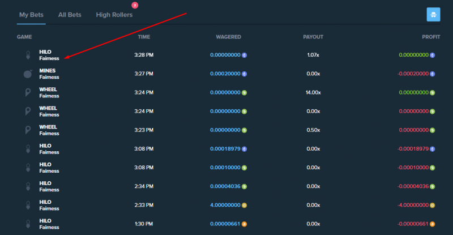Click profit value -0.00020000
The image size is (453, 235).
point(413,74)
